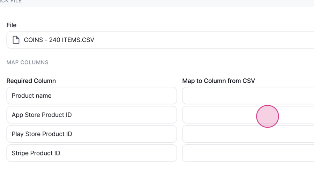The width and height of the screenshot is (314, 196).
Task: Open the CSV mapping dropdown for Product name
Action: tap(248, 96)
